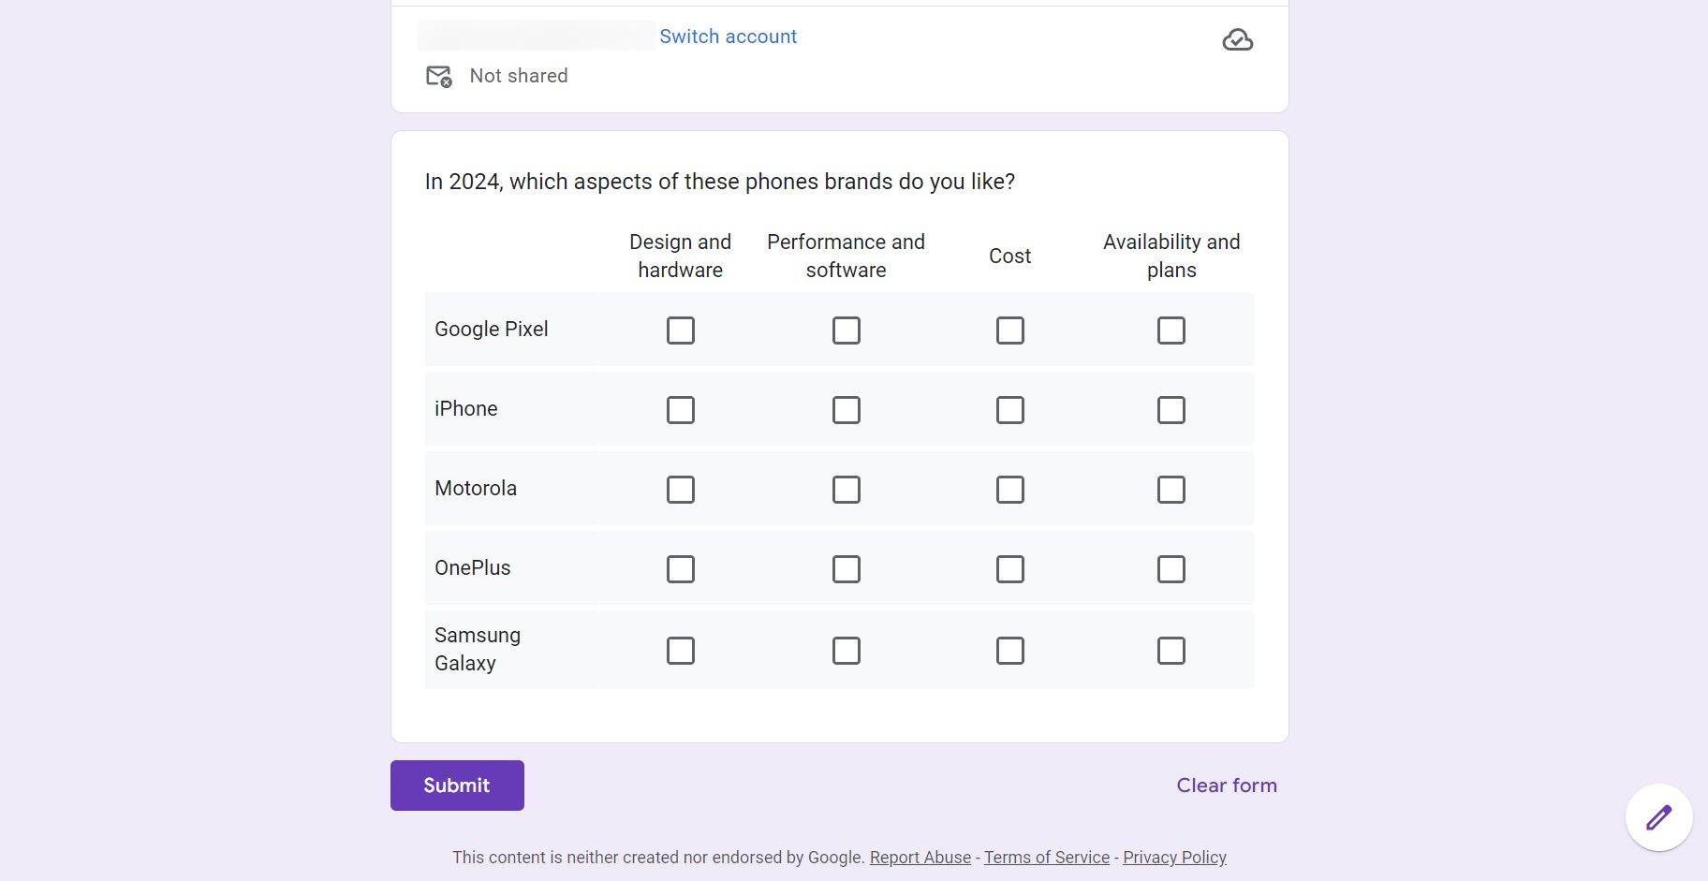Screen dimensions: 1708x881
Task: Open the form edit pencil button
Action: 1657,816
